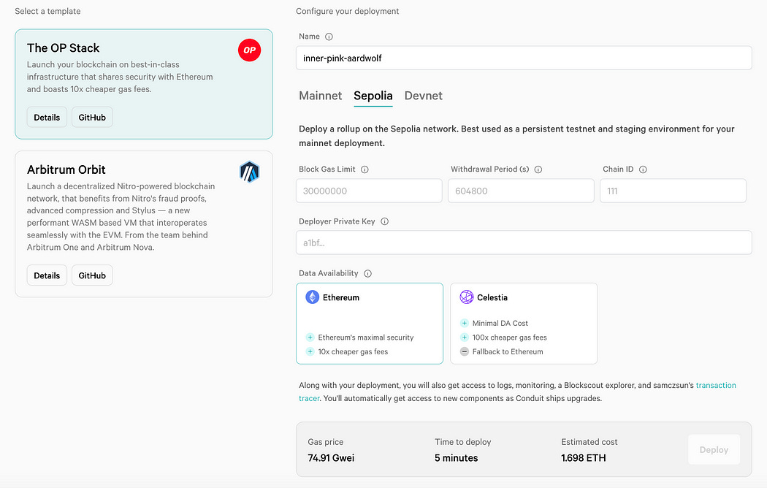Click the Deploy button
Screen dimensions: 767x488
(714, 450)
